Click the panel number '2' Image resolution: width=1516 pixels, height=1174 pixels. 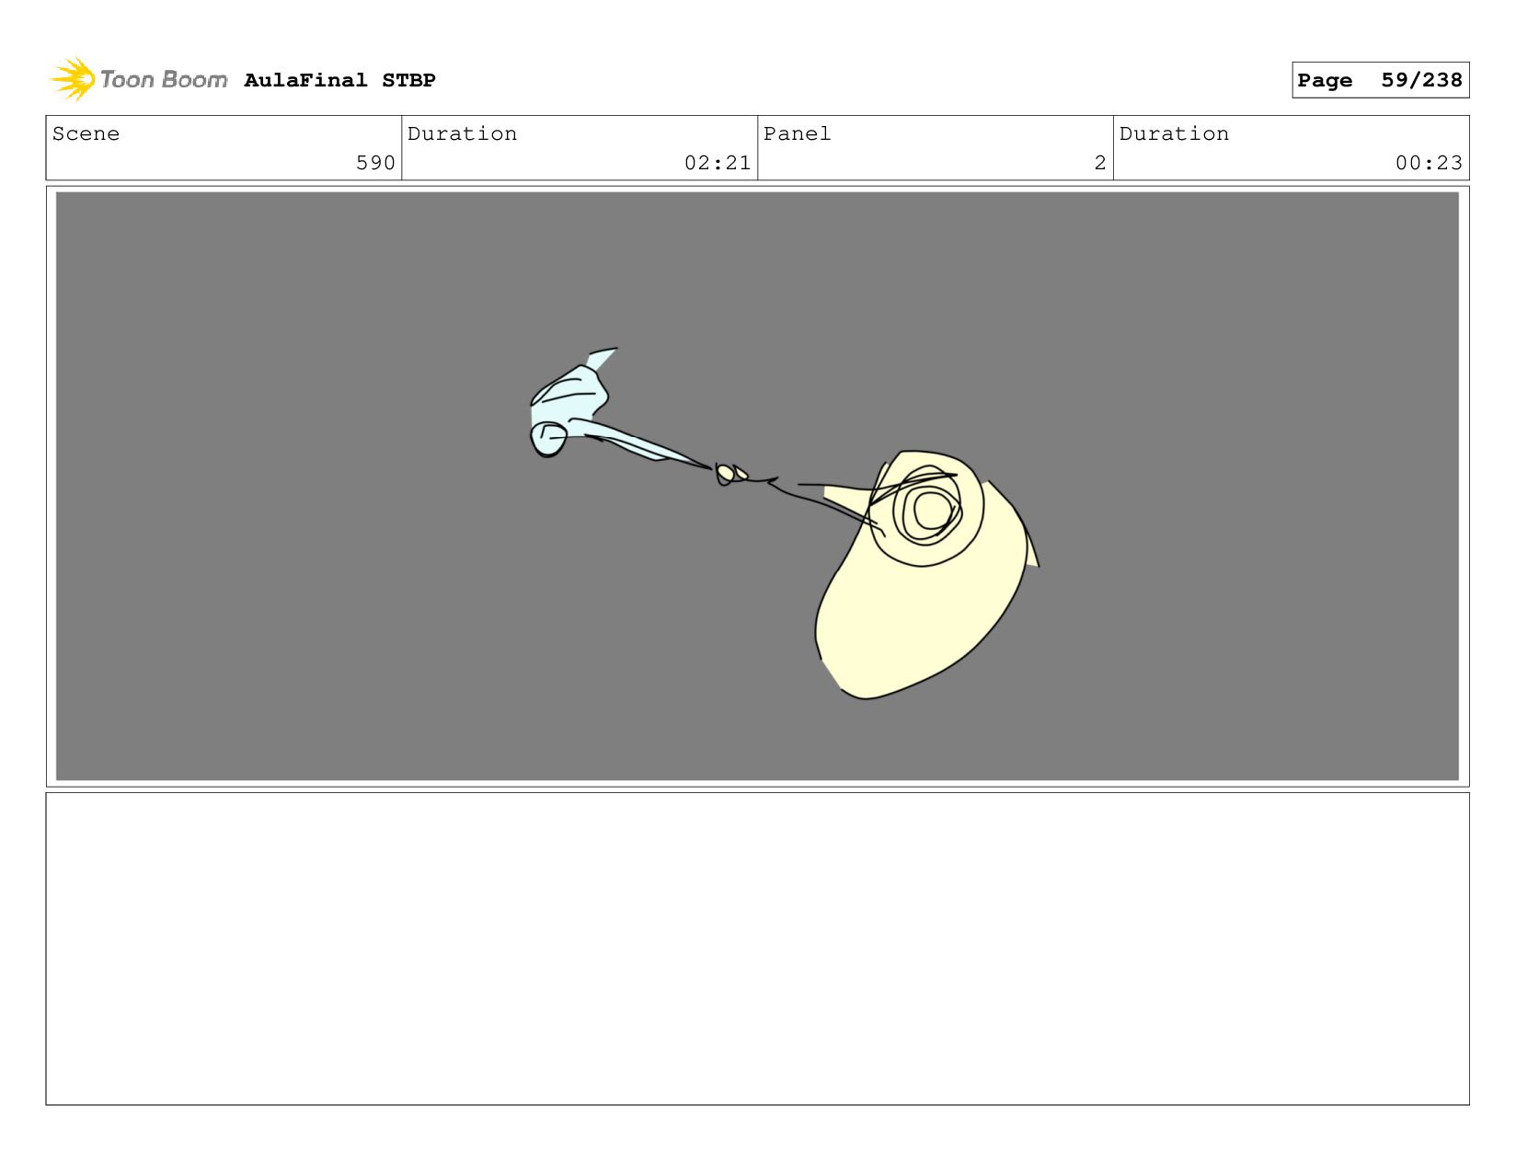point(1100,163)
